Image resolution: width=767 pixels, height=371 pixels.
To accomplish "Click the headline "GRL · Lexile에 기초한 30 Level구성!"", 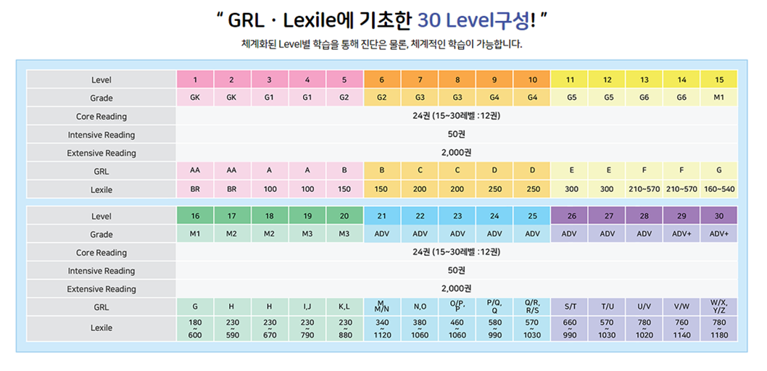I will (383, 20).
